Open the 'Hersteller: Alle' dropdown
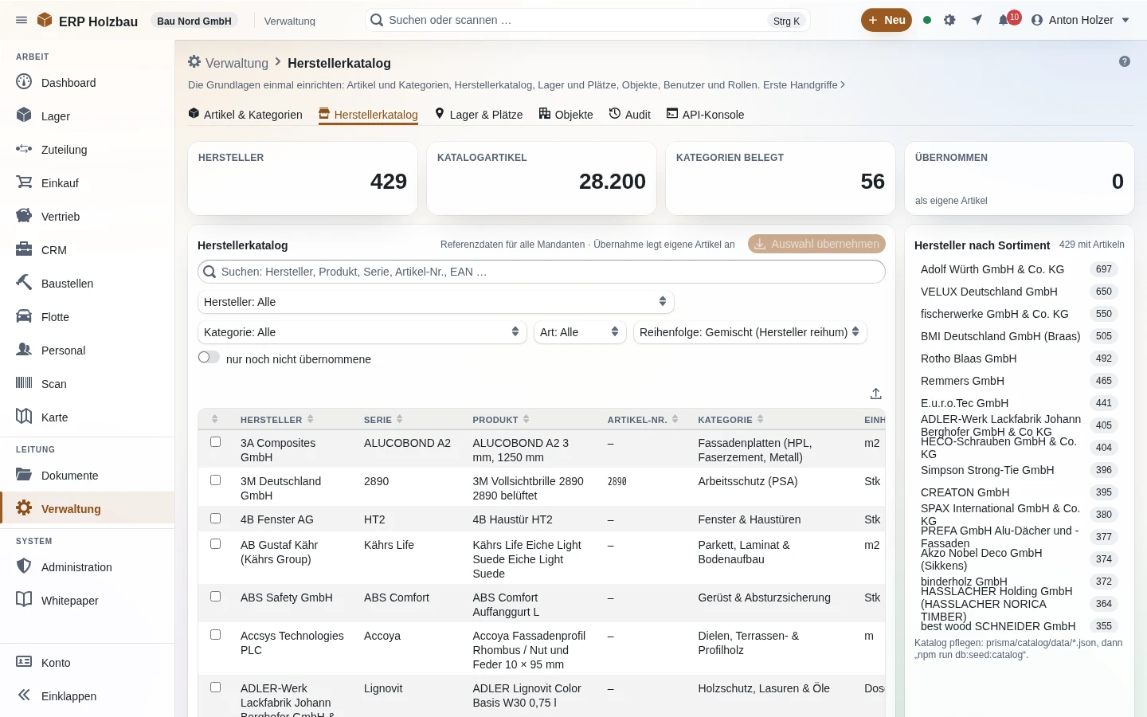The width and height of the screenshot is (1147, 717). (x=436, y=302)
